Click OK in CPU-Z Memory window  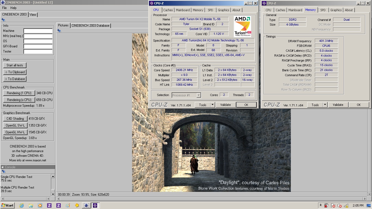tap(359, 105)
